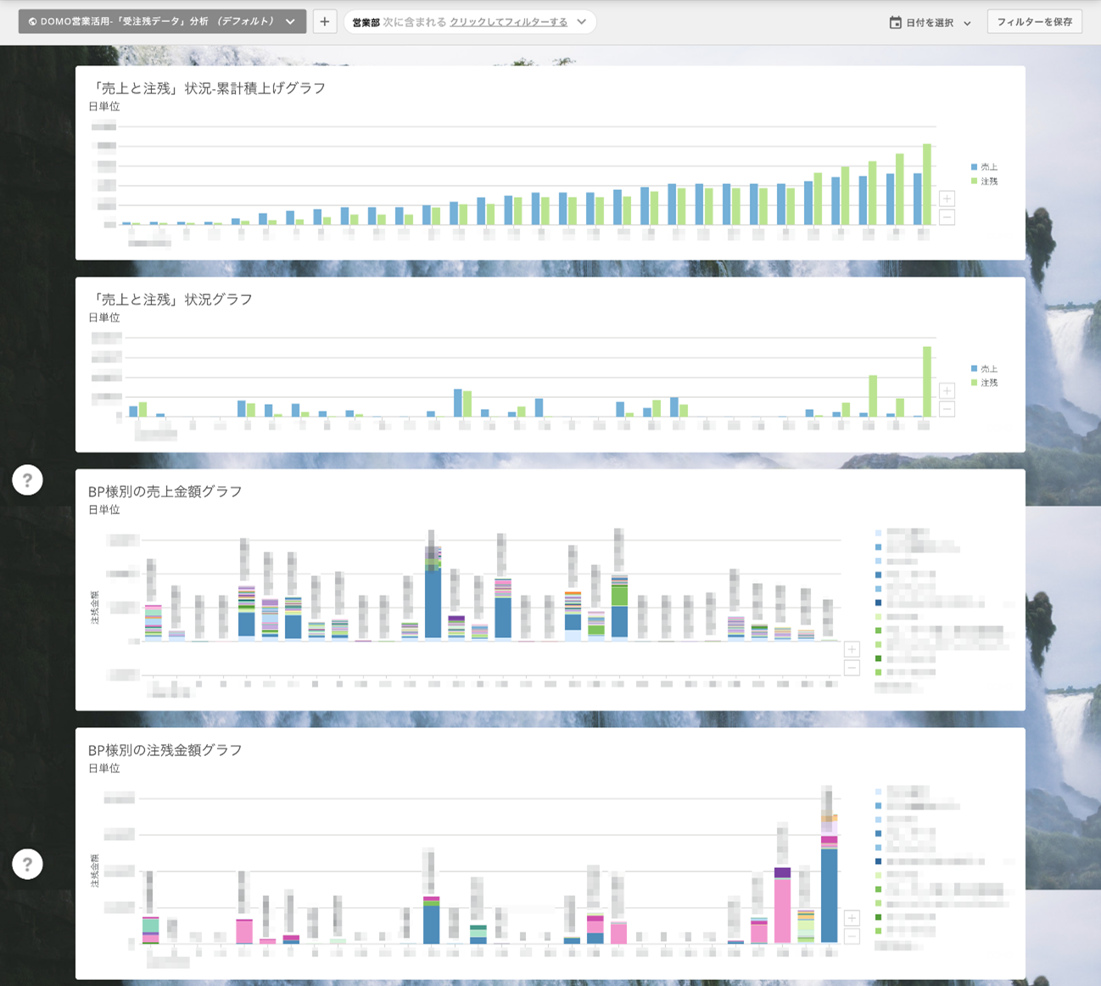The height and width of the screenshot is (986, 1101).
Task: Click the クリックしてフィルターする link
Action: [508, 22]
